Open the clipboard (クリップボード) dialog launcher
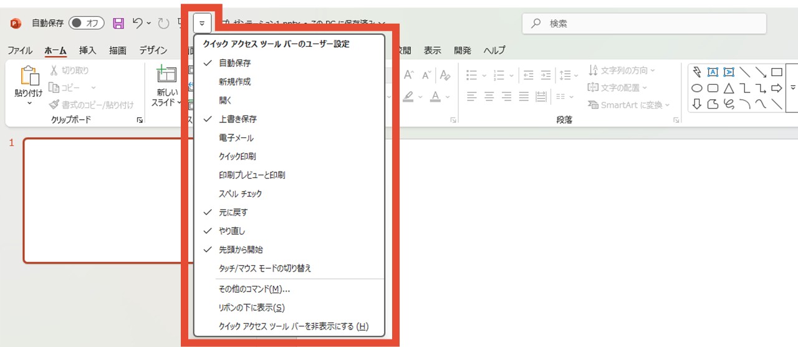 point(140,120)
